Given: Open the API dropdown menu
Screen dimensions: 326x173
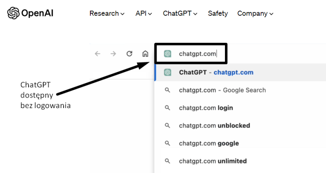Looking at the screenshot, I should coord(144,14).
